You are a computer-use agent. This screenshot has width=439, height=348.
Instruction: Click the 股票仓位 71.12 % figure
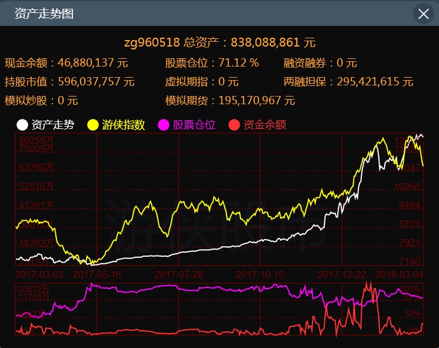click(238, 63)
